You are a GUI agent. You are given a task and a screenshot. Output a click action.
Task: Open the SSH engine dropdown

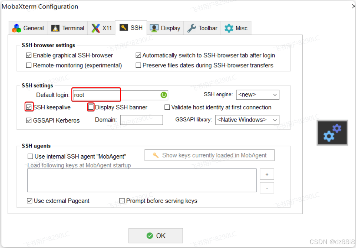click(258, 95)
